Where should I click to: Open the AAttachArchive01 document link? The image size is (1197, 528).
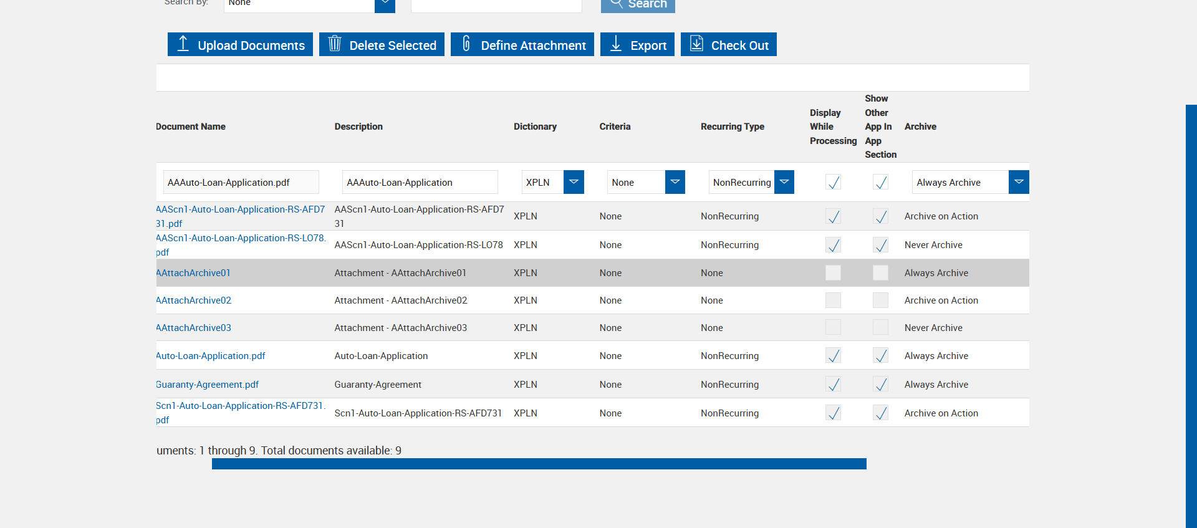[x=193, y=273]
